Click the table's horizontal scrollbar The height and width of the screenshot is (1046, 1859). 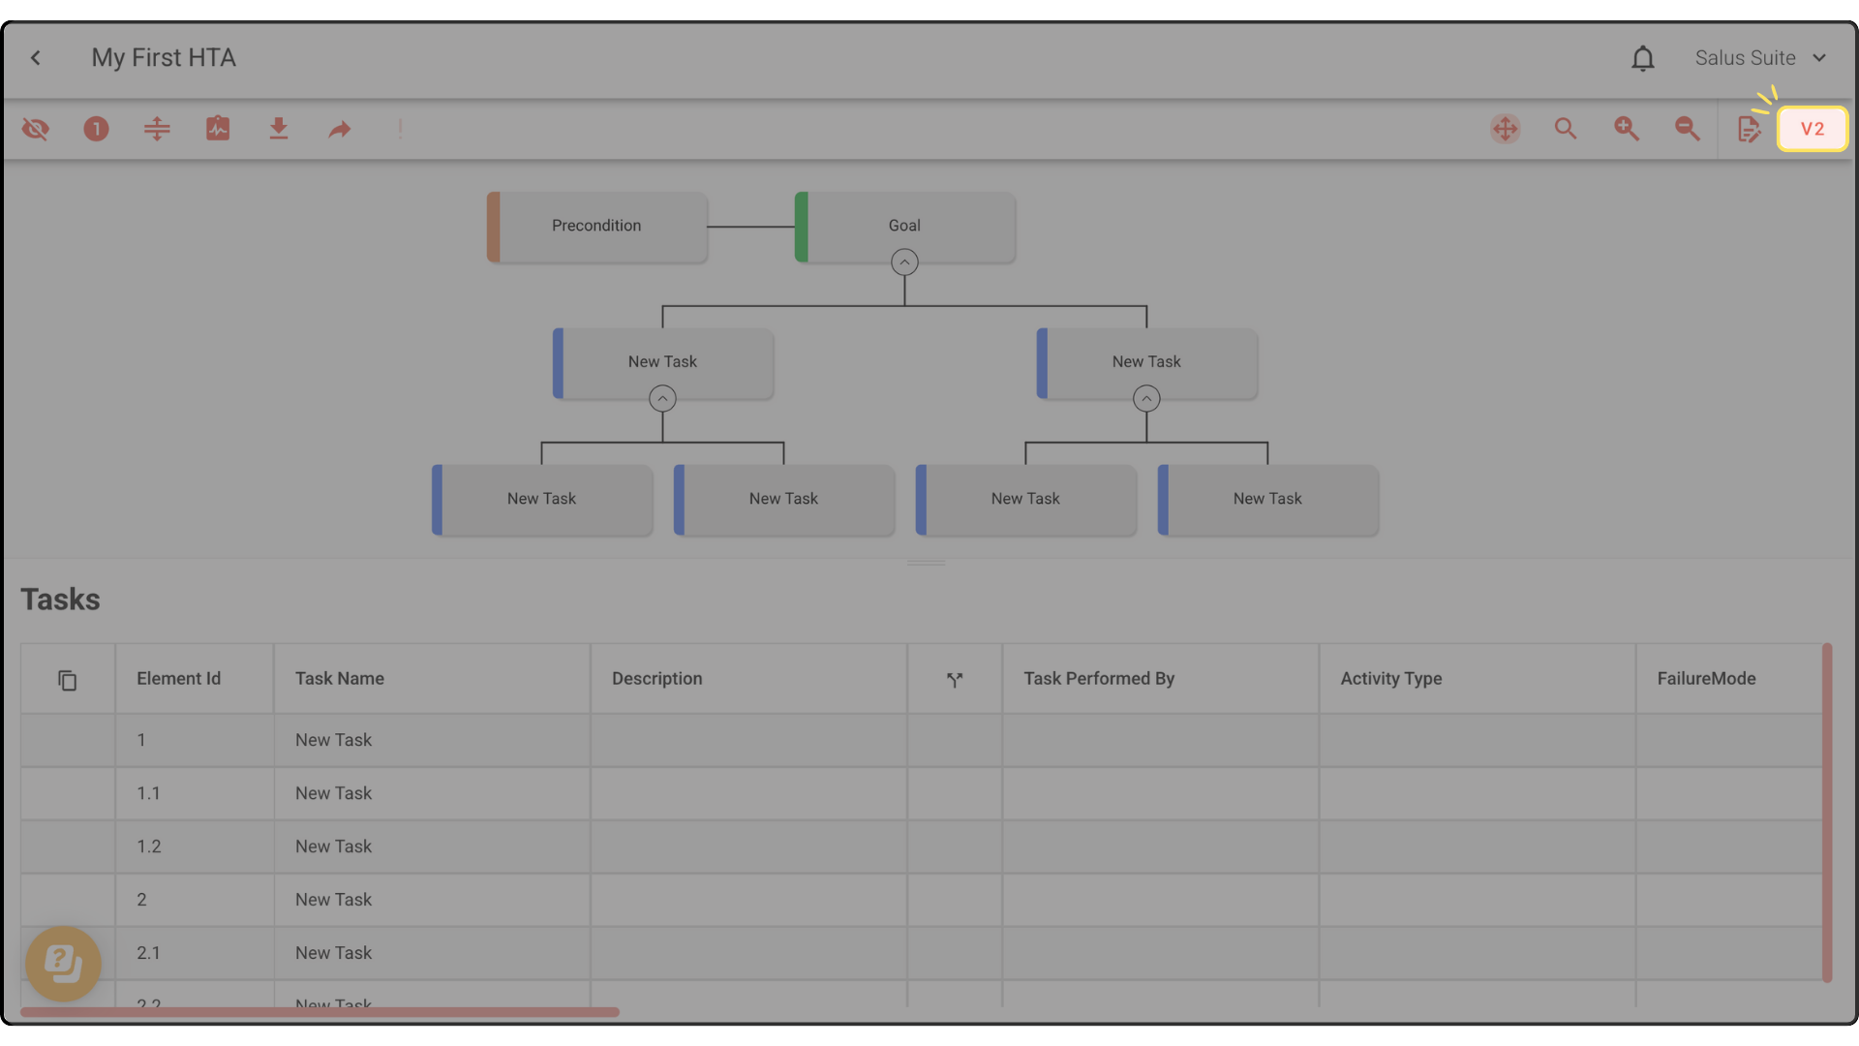click(x=320, y=1012)
